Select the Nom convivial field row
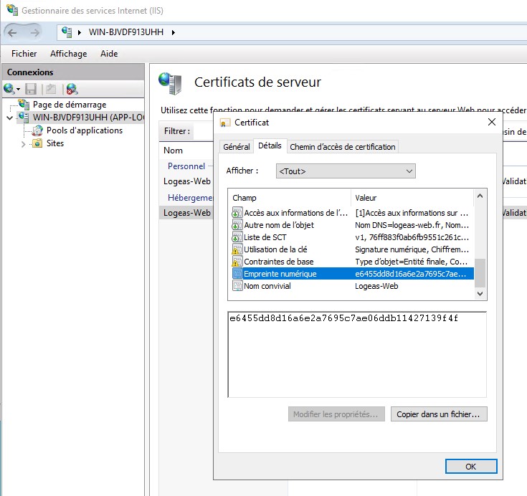Viewport: 527px width, 496px height. click(267, 286)
